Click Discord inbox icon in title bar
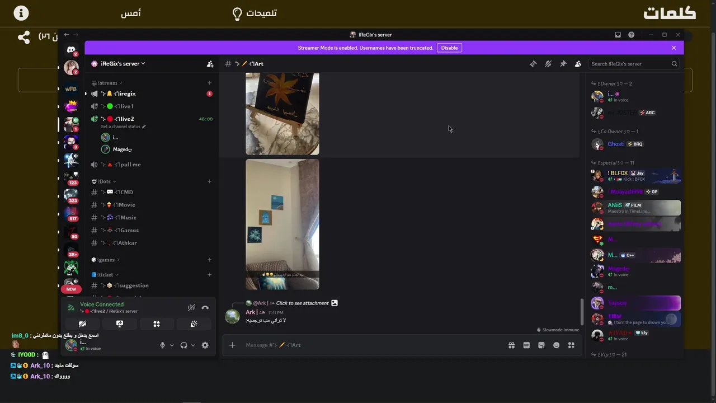 point(618,35)
